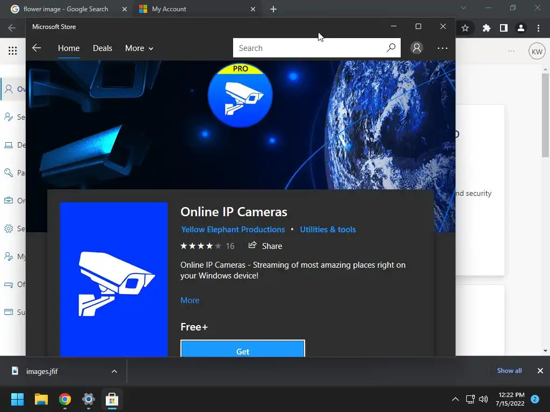Open File Explorer from taskbar
The height and width of the screenshot is (412, 550).
point(41,399)
